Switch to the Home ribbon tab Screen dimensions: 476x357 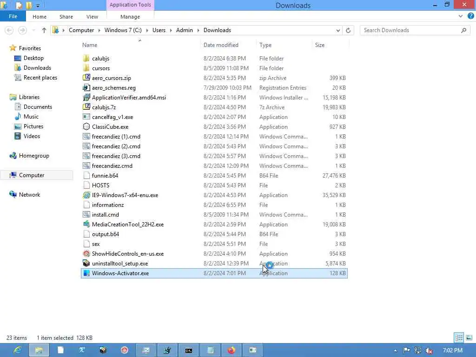pos(40,17)
